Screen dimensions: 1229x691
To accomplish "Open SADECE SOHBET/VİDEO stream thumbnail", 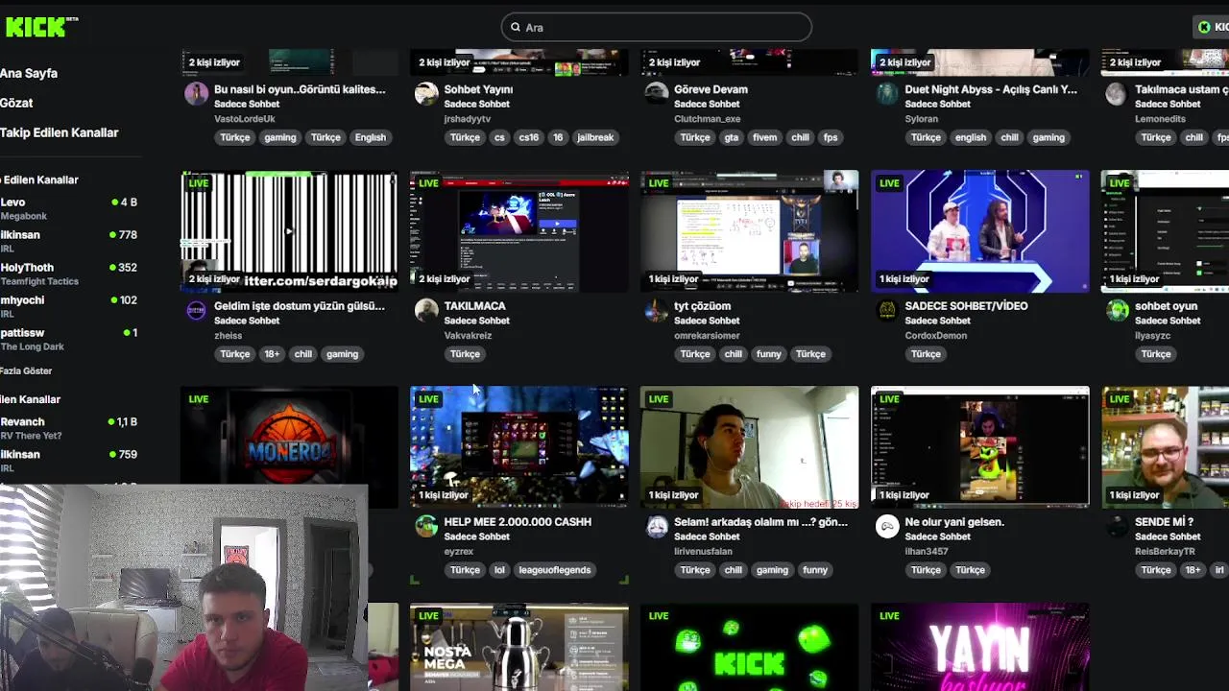I will [x=980, y=230].
